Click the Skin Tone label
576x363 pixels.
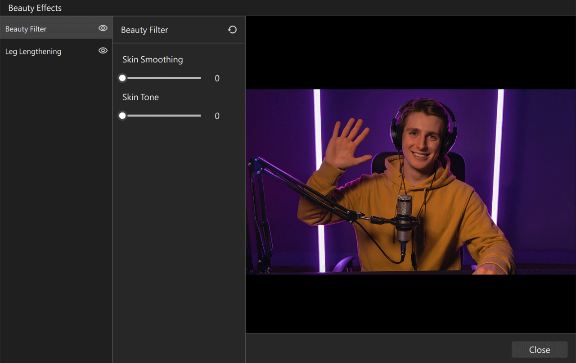(x=140, y=98)
